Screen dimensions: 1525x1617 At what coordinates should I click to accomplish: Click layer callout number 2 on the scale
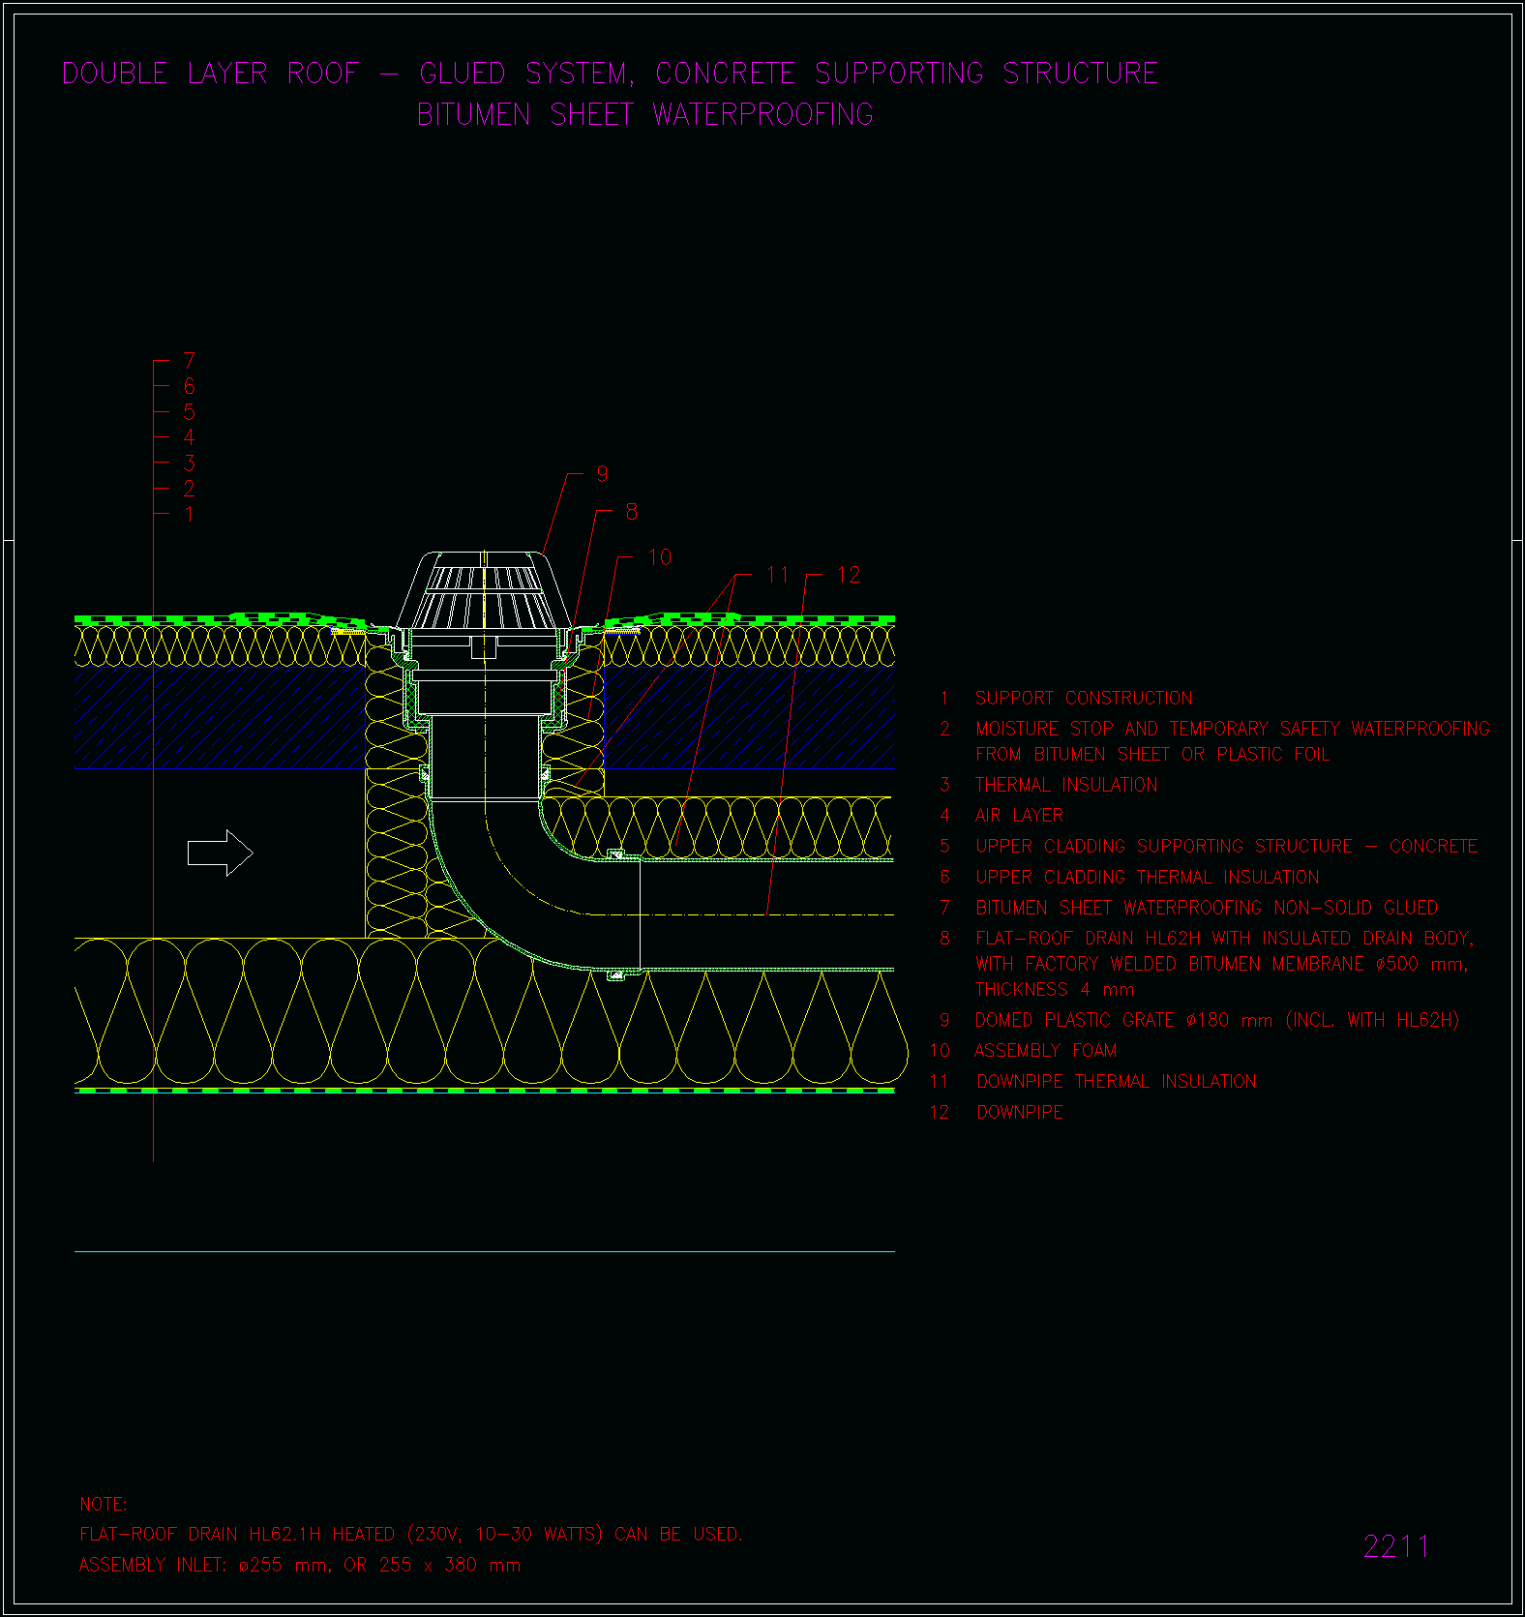189,489
